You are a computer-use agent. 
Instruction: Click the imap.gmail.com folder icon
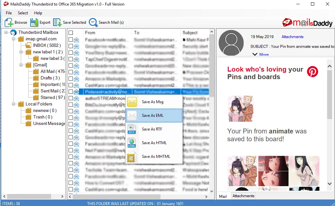[21, 39]
